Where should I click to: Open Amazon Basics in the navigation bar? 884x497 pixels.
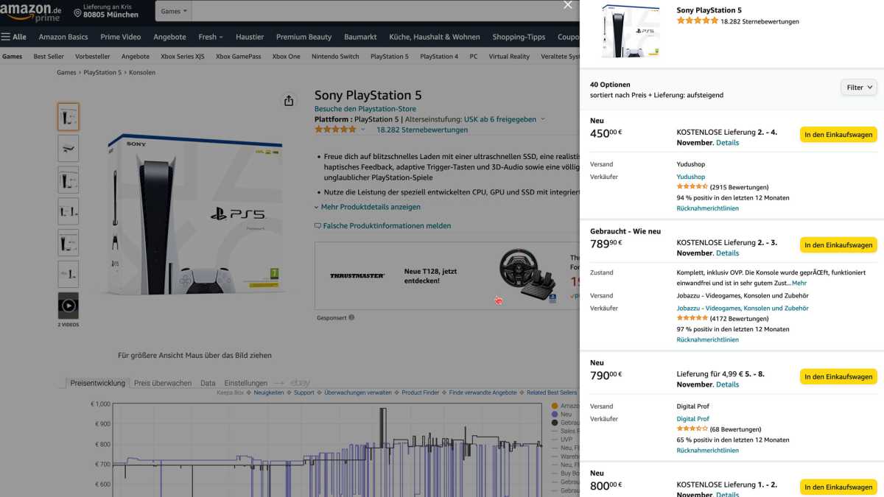[63, 37]
